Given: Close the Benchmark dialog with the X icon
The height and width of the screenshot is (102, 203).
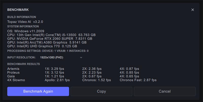Looking at the screenshot, I should coord(193,10).
